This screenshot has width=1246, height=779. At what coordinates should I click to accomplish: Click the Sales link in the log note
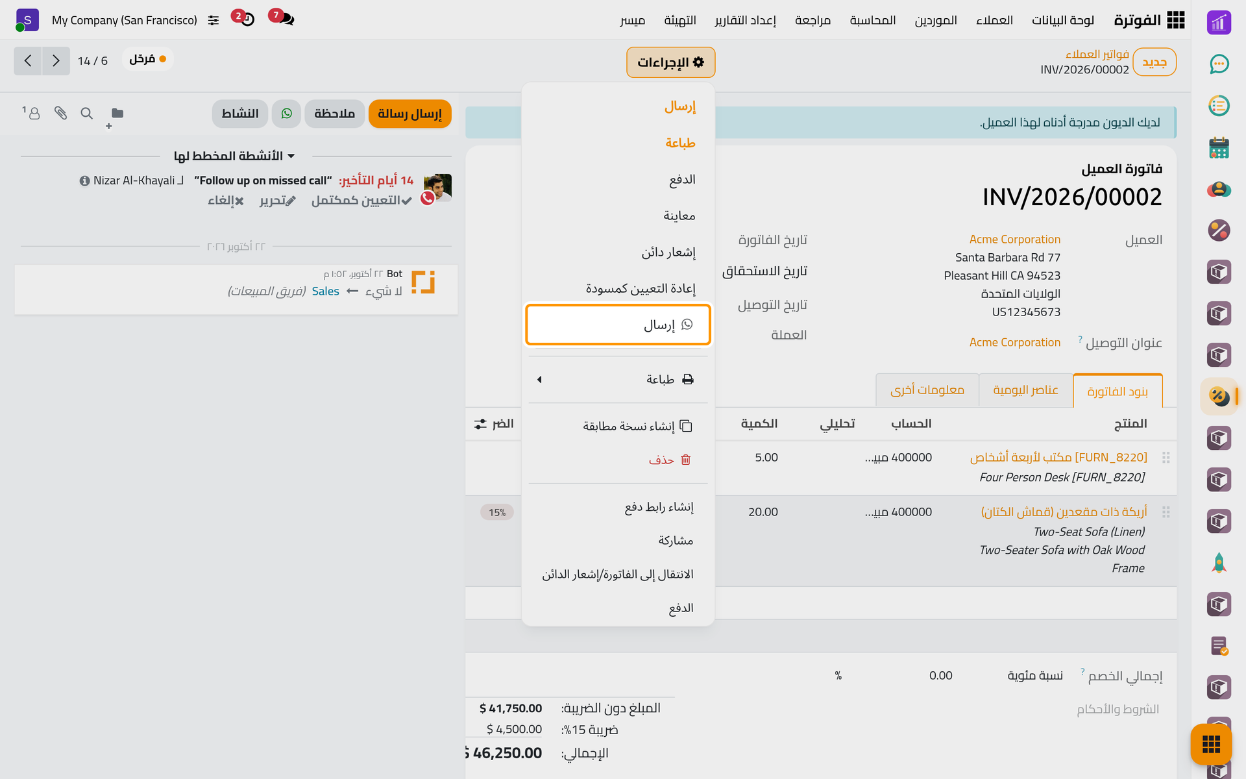[x=325, y=291]
